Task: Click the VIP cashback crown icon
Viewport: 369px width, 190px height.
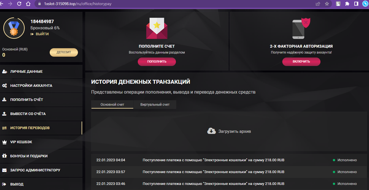Action: pyautogui.click(x=4, y=142)
